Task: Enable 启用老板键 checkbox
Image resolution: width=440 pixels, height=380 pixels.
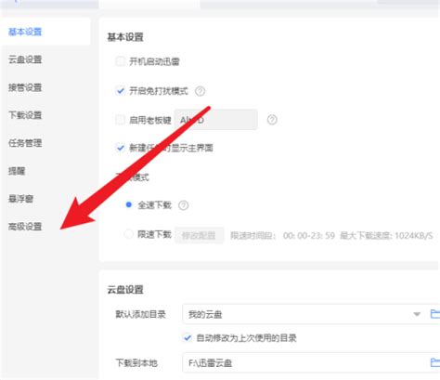Action: [x=120, y=120]
